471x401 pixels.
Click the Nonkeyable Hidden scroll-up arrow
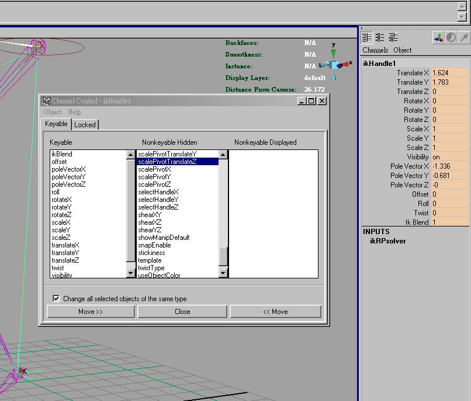click(223, 155)
